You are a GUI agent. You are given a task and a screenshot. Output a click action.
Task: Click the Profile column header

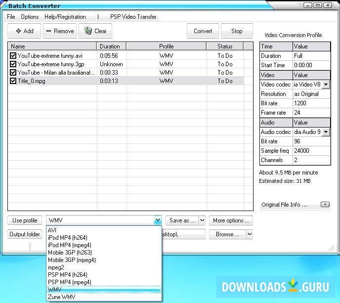click(x=167, y=46)
